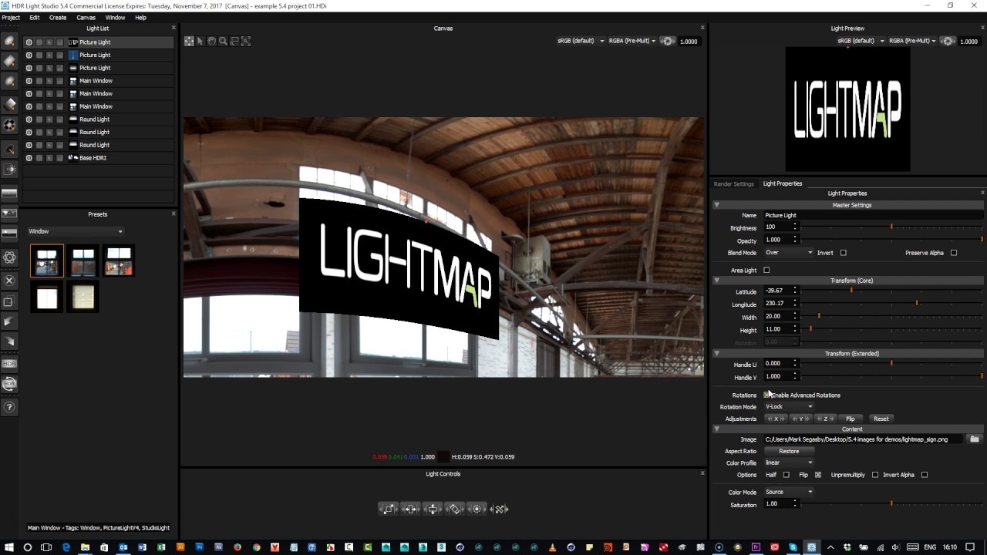Click the folder icon to browse image file
Screen dimensions: 987x555
tap(975, 439)
